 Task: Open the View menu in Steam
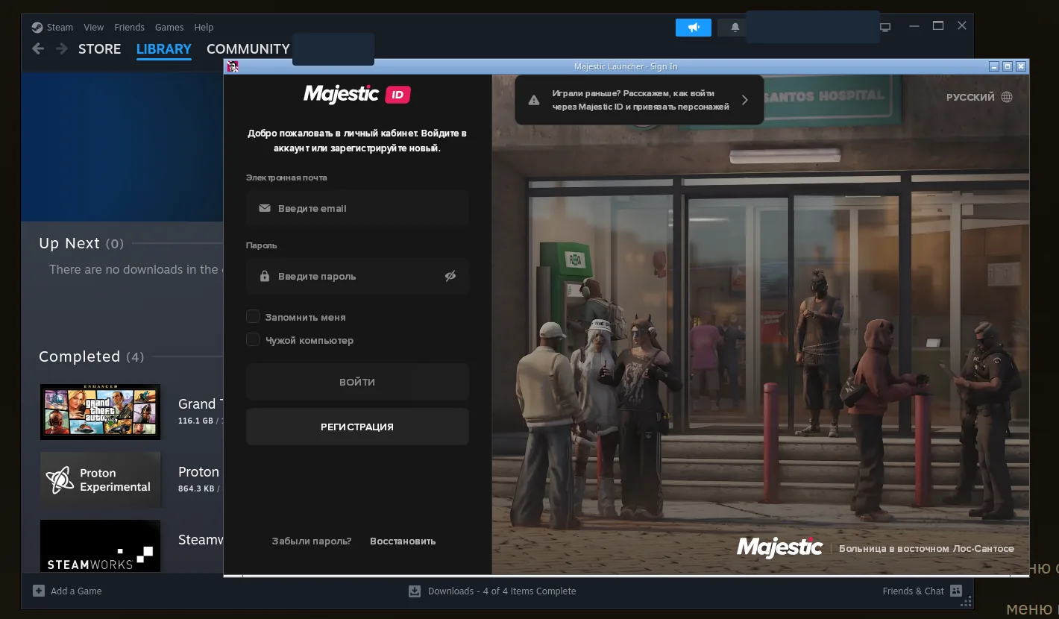pyautogui.click(x=94, y=28)
